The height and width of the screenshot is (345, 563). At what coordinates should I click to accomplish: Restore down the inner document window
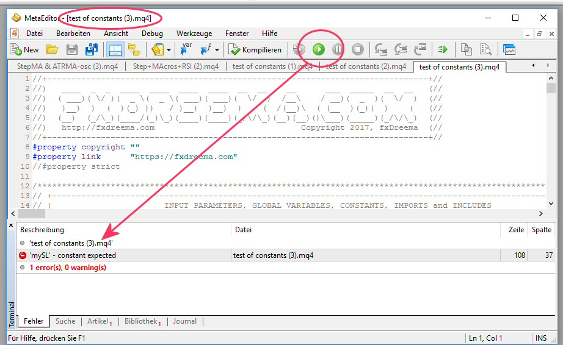[x=539, y=34]
